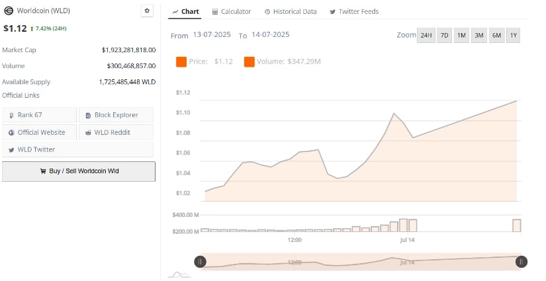Click the Worldcoin (WLD) title
Image resolution: width=546 pixels, height=281 pixels.
pos(44,11)
